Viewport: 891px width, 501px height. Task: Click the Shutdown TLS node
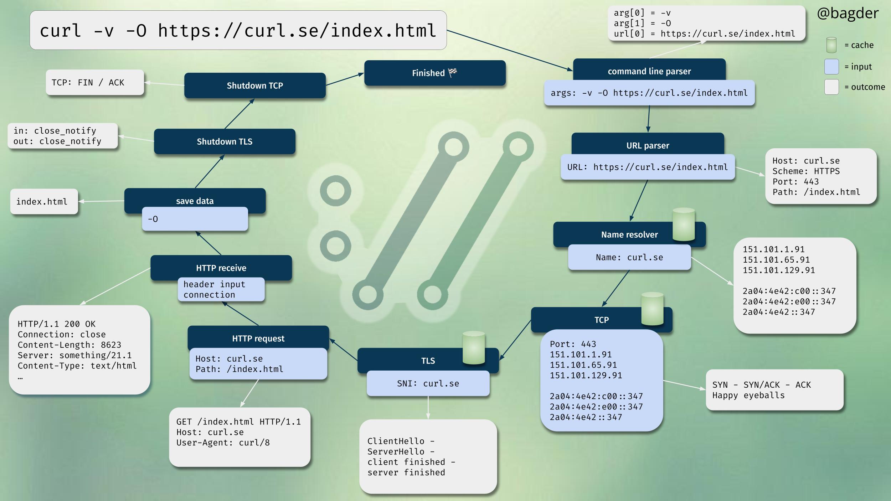(225, 141)
